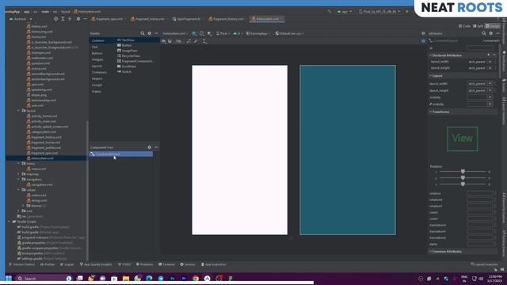Open the Terminal tool window
This screenshot has height=285, width=507.
[x=166, y=264]
